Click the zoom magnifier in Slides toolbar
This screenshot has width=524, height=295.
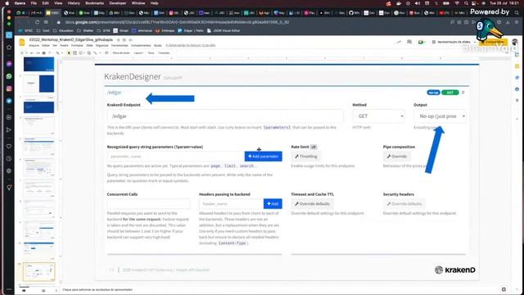pos(58,52)
